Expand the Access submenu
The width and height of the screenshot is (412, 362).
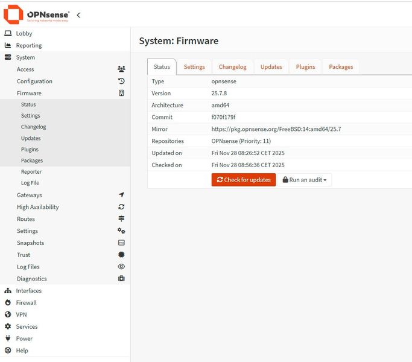[65, 69]
